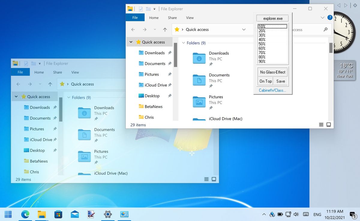The width and height of the screenshot is (360, 221).
Task: Unpin Documents from Quick access
Action: click(170, 63)
